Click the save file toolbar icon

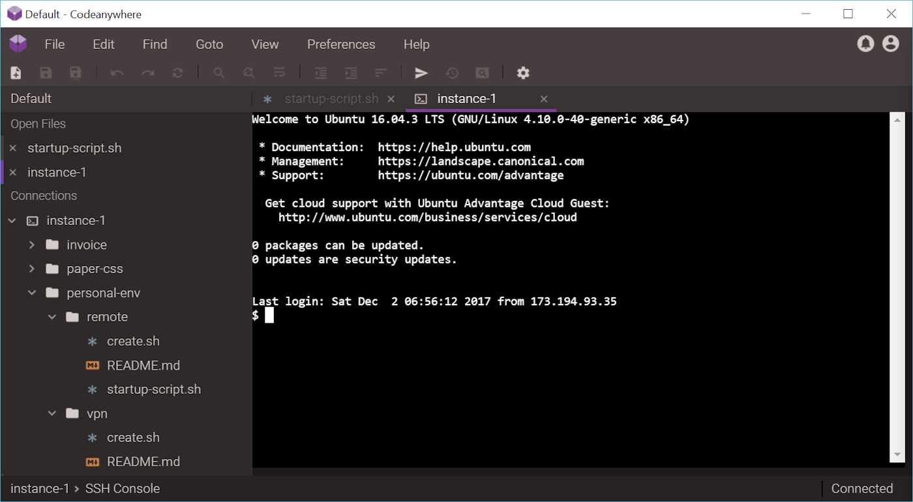pyautogui.click(x=46, y=73)
